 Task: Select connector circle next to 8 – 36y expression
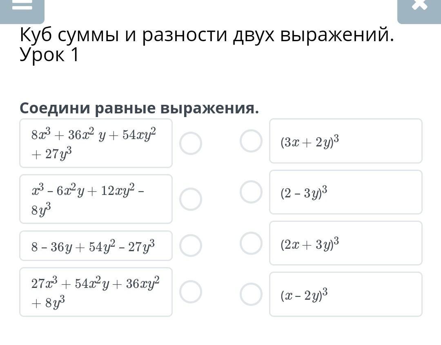point(191,245)
